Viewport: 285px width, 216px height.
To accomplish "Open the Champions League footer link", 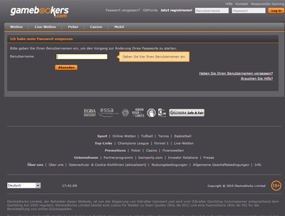I will pos(133,143).
